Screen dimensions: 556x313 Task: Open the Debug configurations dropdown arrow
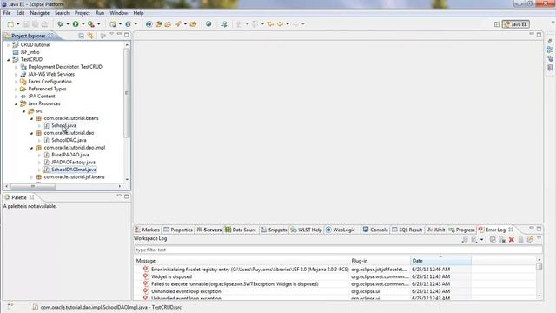tap(68, 24)
